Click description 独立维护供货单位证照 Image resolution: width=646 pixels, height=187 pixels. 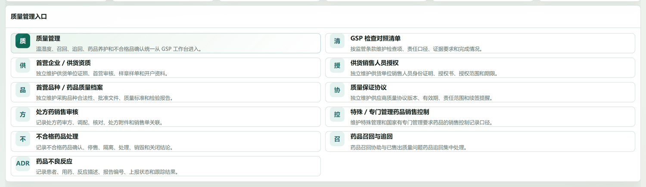(x=102, y=74)
